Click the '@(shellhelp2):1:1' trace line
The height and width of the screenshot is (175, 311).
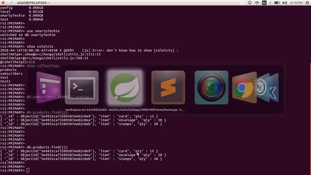(x=17, y=62)
